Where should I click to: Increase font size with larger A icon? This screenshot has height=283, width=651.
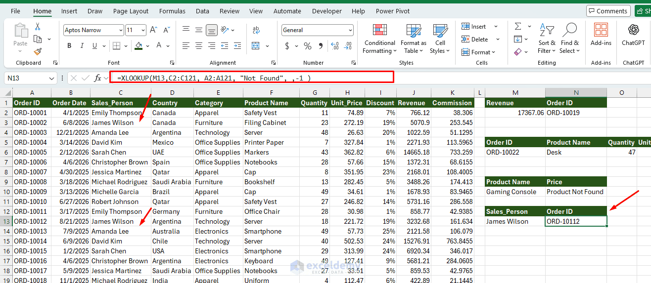point(153,30)
